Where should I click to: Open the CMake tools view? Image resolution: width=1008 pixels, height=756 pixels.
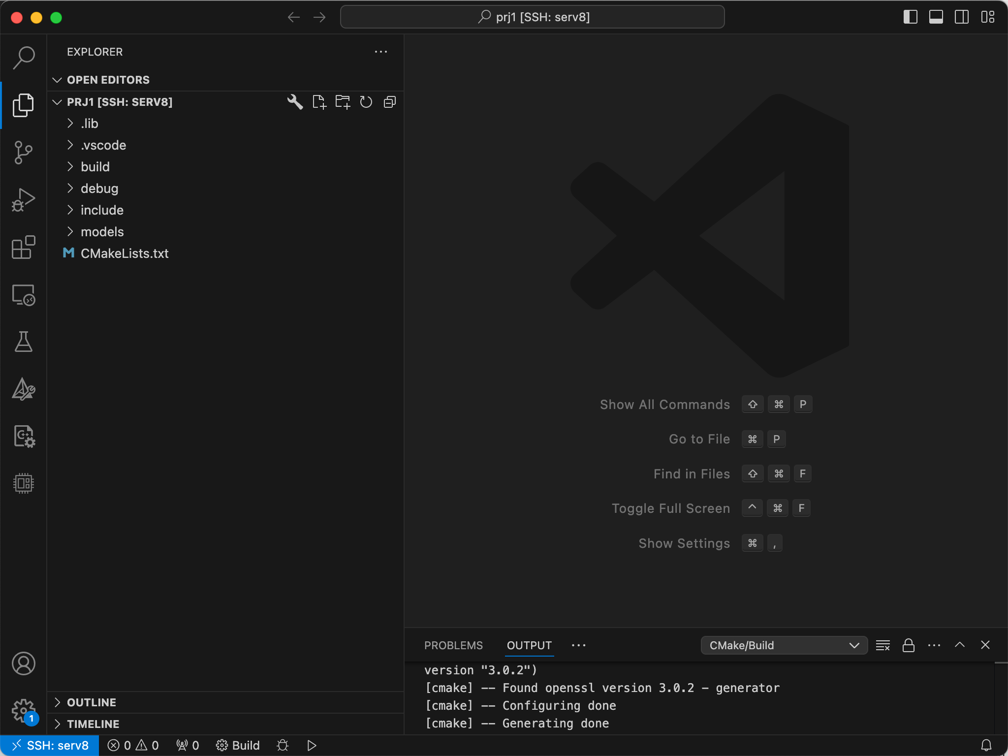coord(23,389)
